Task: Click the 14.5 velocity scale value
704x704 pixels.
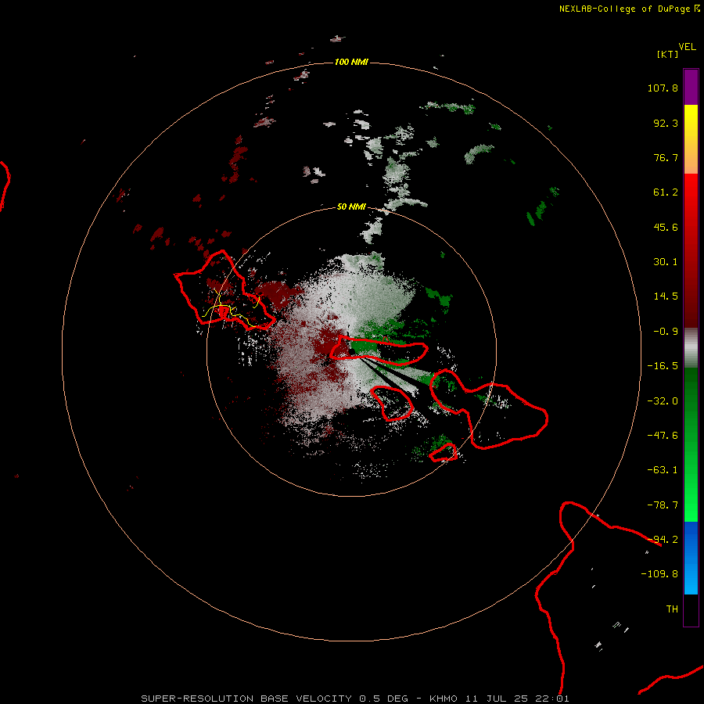Action: (666, 296)
